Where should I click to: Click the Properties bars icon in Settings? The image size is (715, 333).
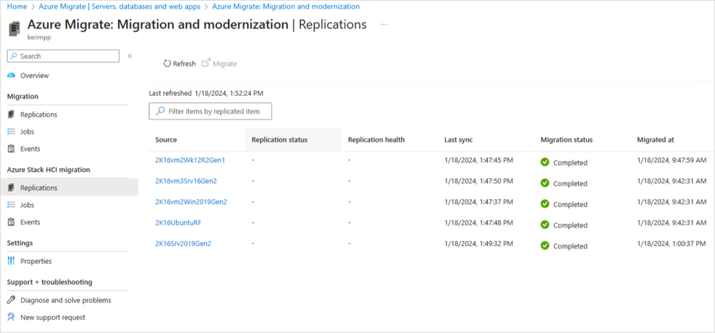[11, 261]
